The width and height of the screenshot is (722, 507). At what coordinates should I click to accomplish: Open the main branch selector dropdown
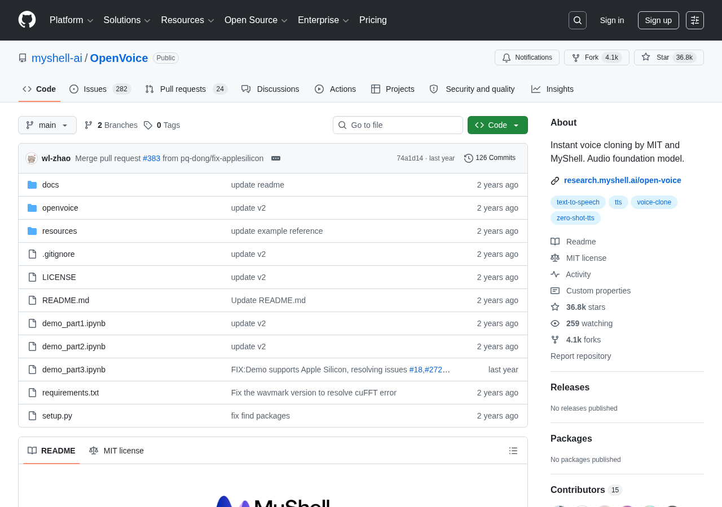[47, 125]
